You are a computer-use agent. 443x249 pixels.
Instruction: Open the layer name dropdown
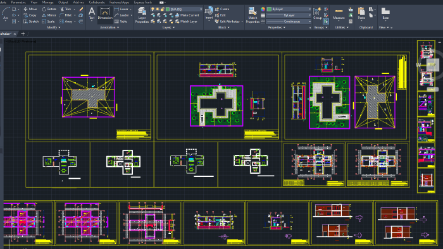pos(201,9)
